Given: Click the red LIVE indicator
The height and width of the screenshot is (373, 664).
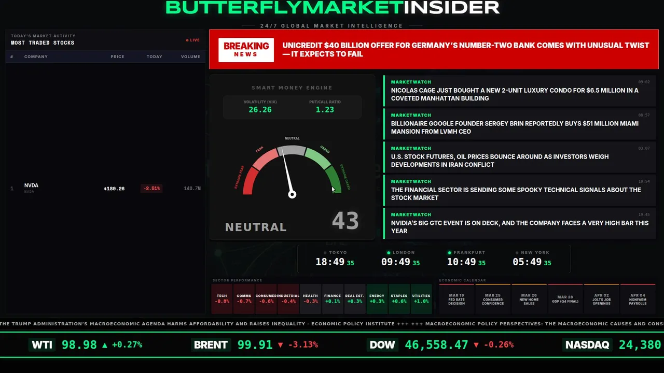Looking at the screenshot, I should (x=192, y=40).
